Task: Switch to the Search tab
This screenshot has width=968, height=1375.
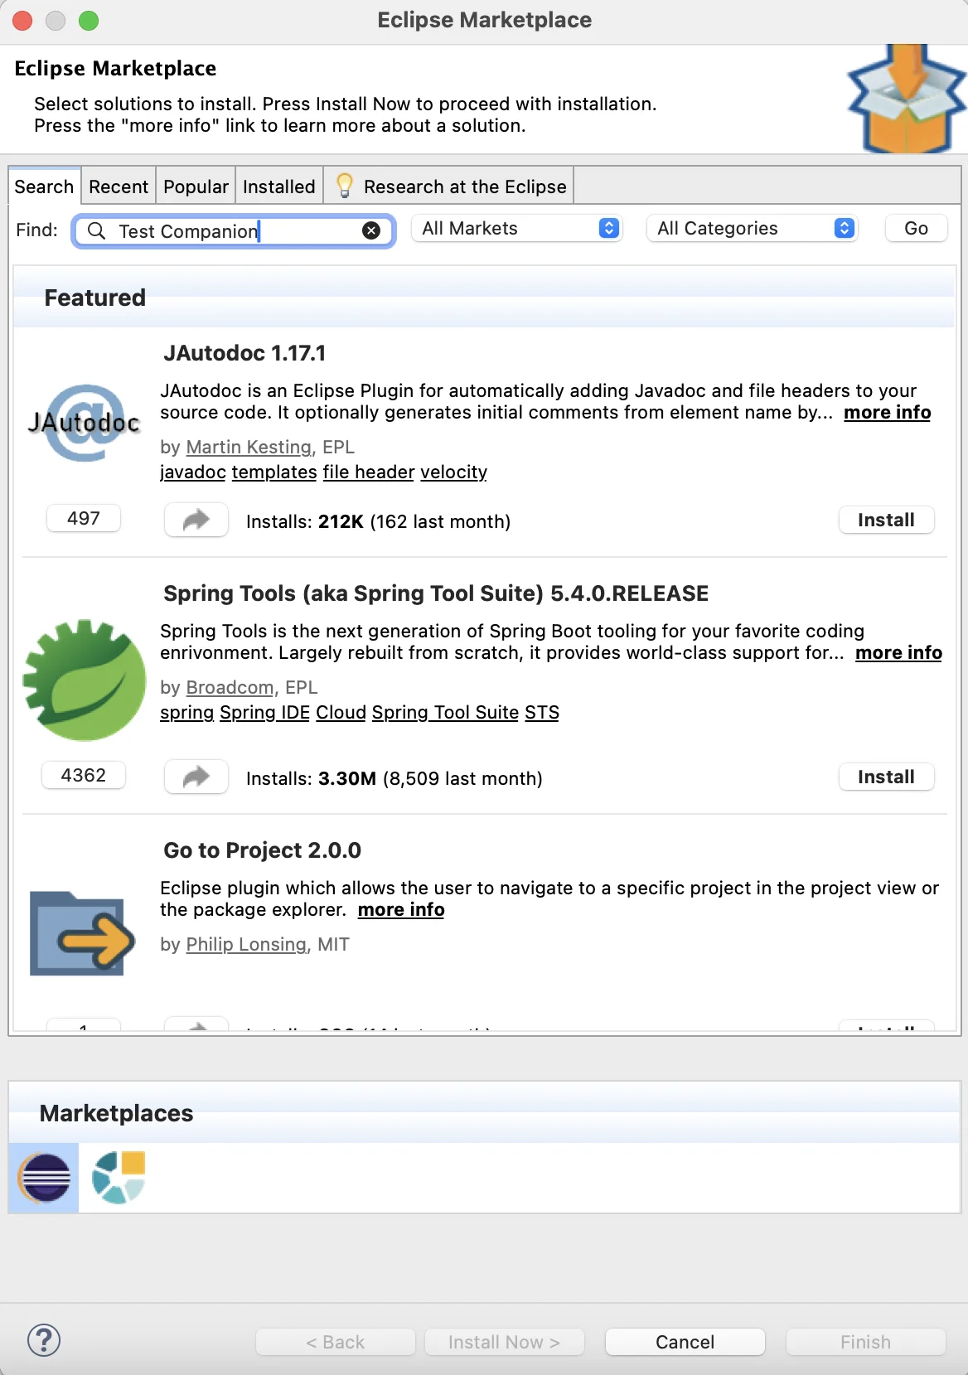Action: [x=44, y=186]
